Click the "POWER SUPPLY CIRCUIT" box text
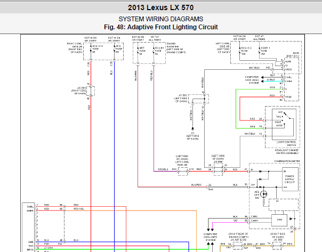The image size is (322, 252). coord(290,179)
